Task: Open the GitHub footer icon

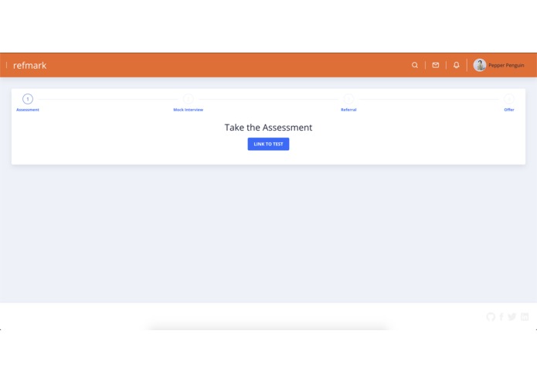Action: click(x=491, y=316)
